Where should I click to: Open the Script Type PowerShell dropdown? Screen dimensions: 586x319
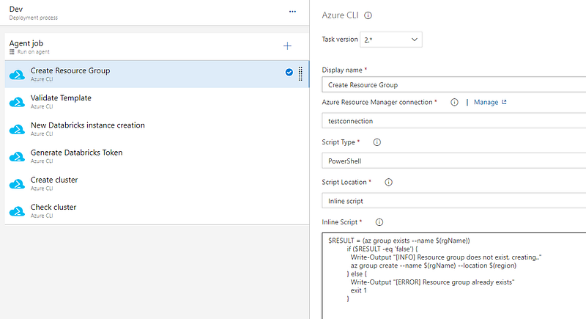tap(453, 160)
